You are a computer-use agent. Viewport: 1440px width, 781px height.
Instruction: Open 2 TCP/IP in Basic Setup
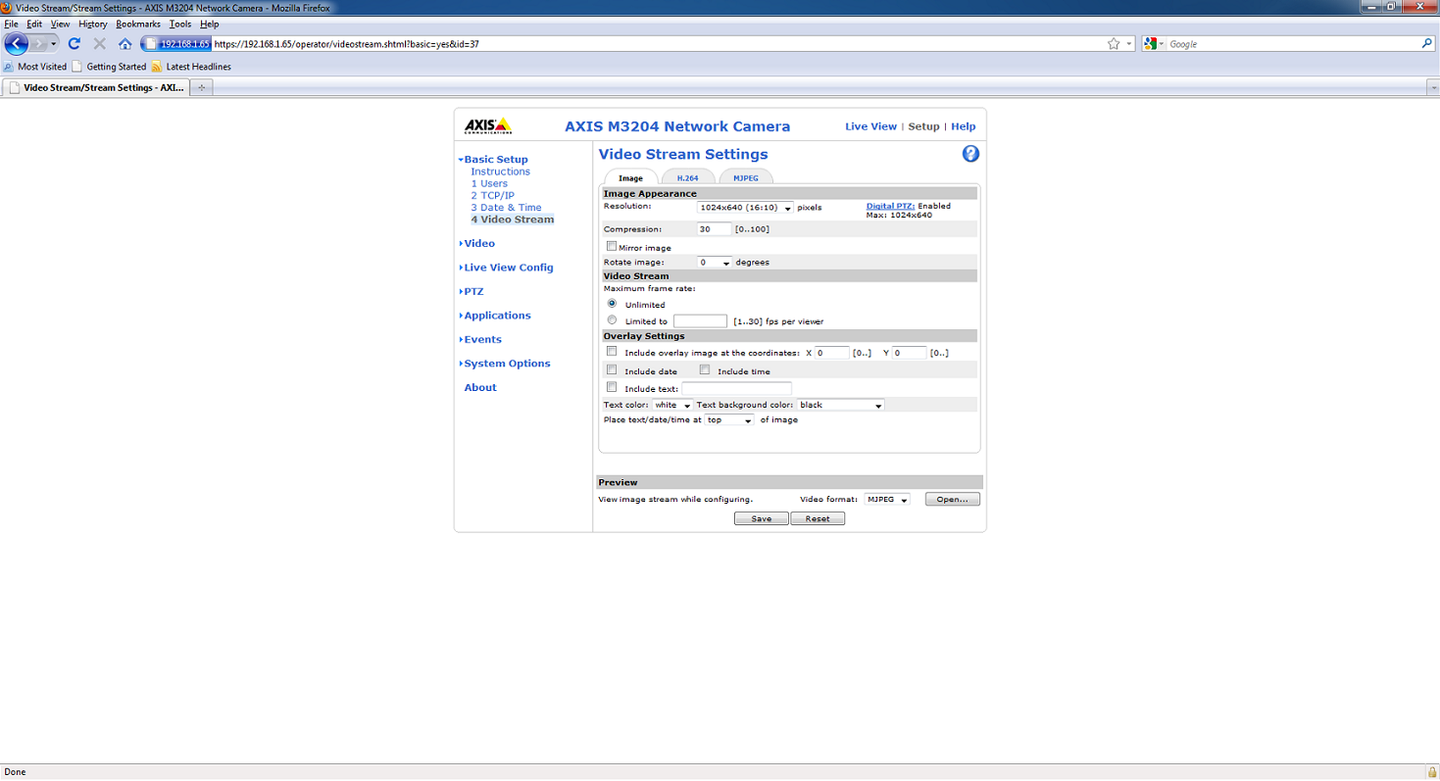[x=492, y=195]
